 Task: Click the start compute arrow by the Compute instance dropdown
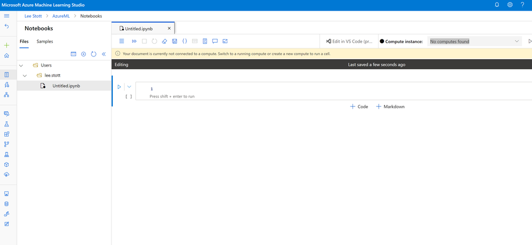(530, 42)
